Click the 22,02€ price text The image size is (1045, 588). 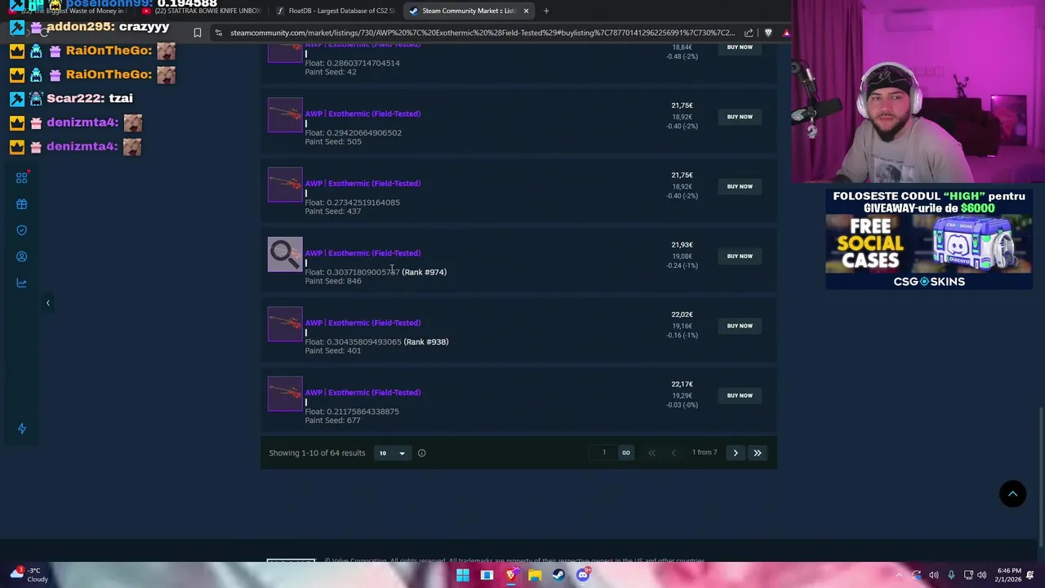pos(682,314)
